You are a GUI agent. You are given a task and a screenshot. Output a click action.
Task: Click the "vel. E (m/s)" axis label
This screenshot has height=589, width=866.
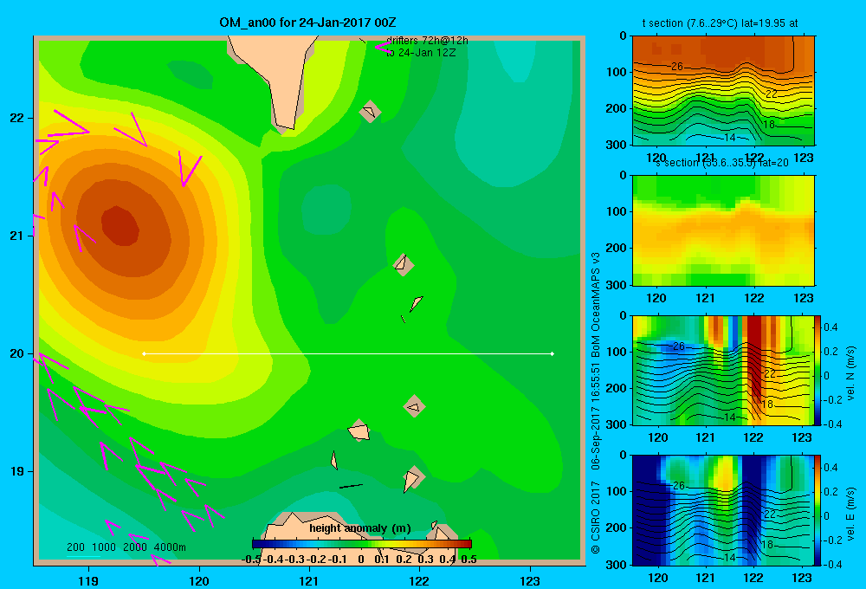pos(850,513)
